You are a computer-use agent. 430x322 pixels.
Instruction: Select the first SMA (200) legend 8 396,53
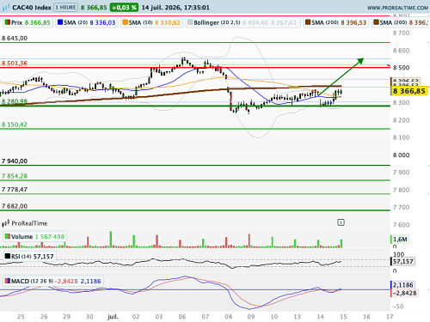click(336, 22)
